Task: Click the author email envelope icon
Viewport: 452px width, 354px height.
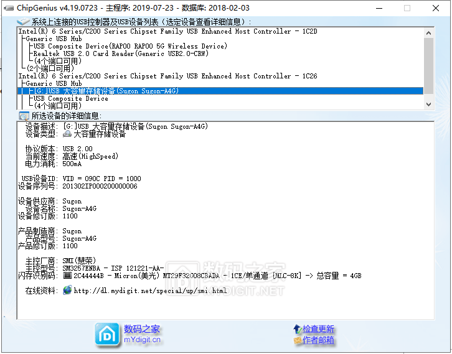Action: pyautogui.click(x=298, y=340)
